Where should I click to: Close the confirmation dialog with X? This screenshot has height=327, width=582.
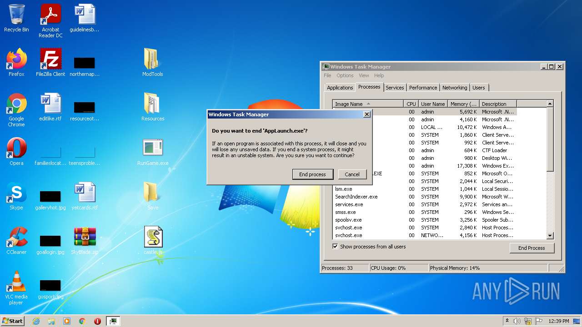click(x=366, y=114)
